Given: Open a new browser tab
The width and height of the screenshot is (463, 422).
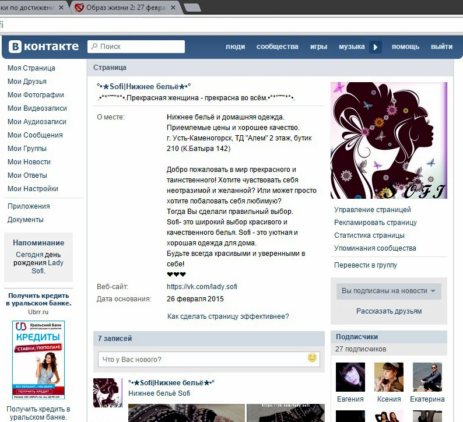Looking at the screenshot, I should pos(192,8).
